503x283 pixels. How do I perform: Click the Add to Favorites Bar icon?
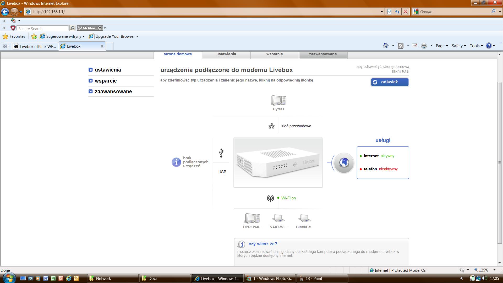(34, 36)
